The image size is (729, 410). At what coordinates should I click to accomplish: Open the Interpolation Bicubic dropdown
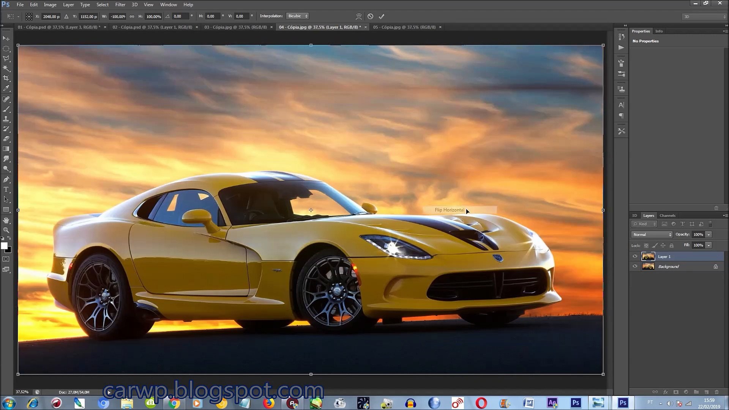(297, 16)
